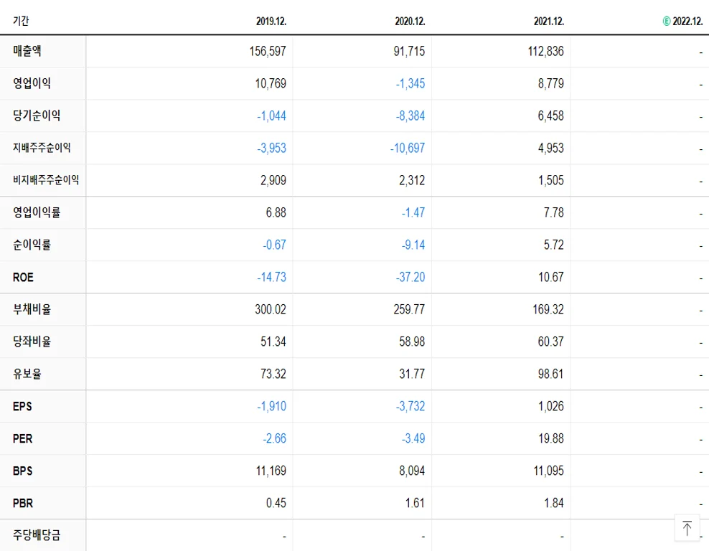Click the value 2,909

tap(273, 180)
